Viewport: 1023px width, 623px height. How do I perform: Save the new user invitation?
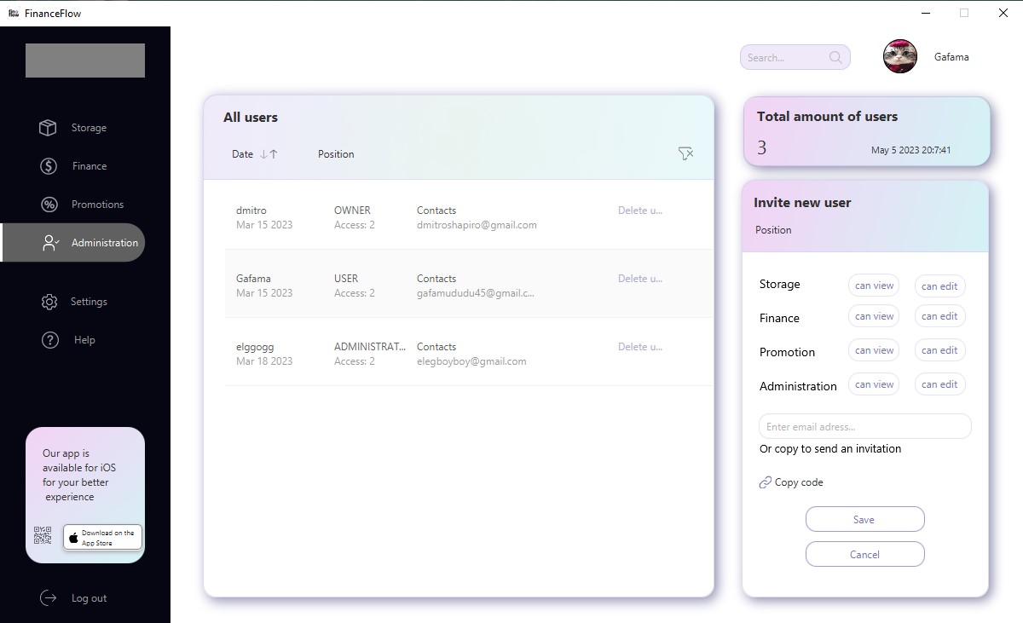point(864,519)
